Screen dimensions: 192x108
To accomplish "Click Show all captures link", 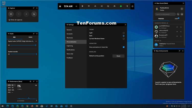I will (16, 20).
